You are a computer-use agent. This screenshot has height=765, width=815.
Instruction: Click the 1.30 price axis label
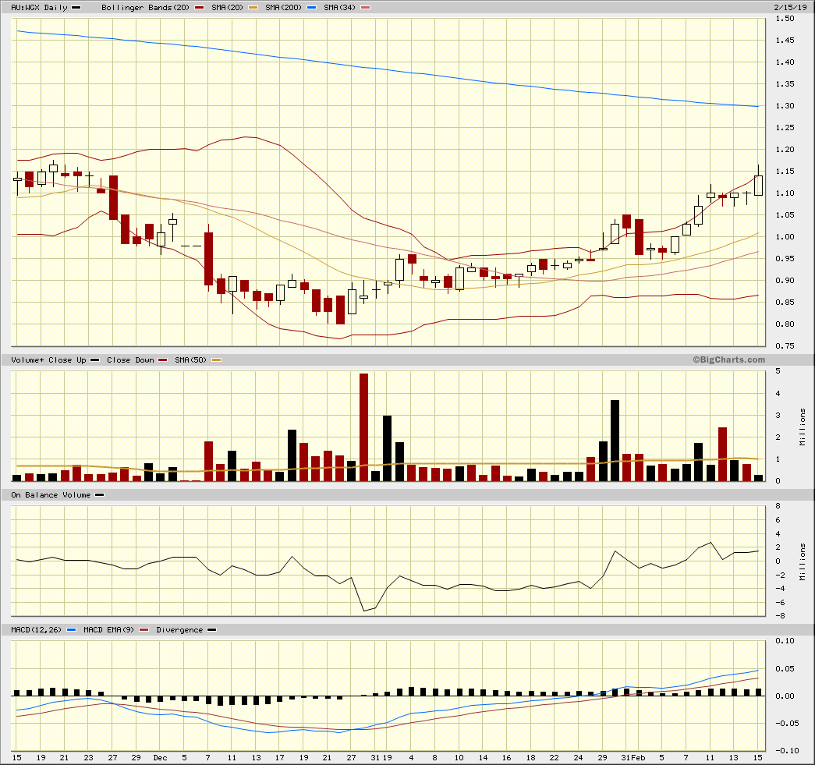click(x=785, y=105)
